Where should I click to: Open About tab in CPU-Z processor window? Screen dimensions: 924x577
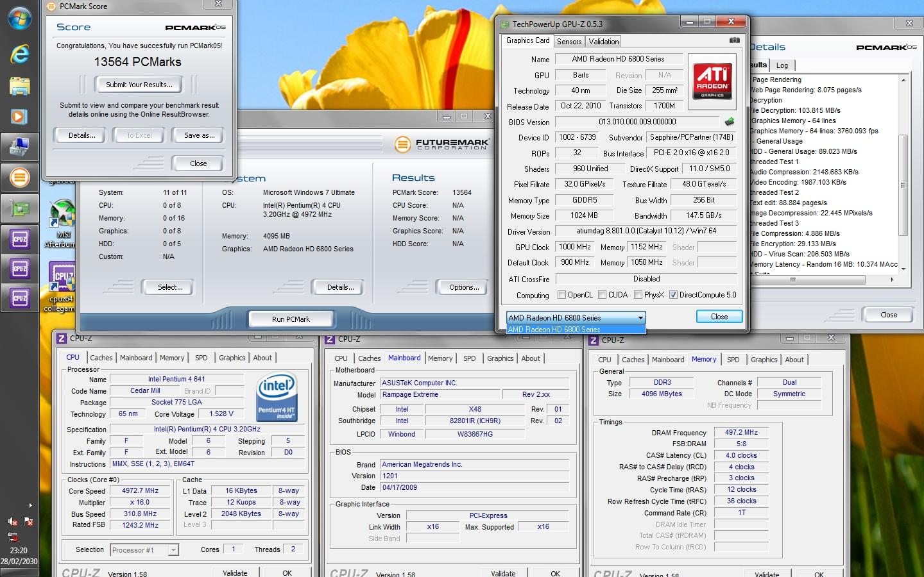(x=262, y=358)
